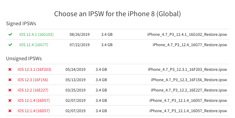Click the Signed IPSWs section heading

click(21, 24)
